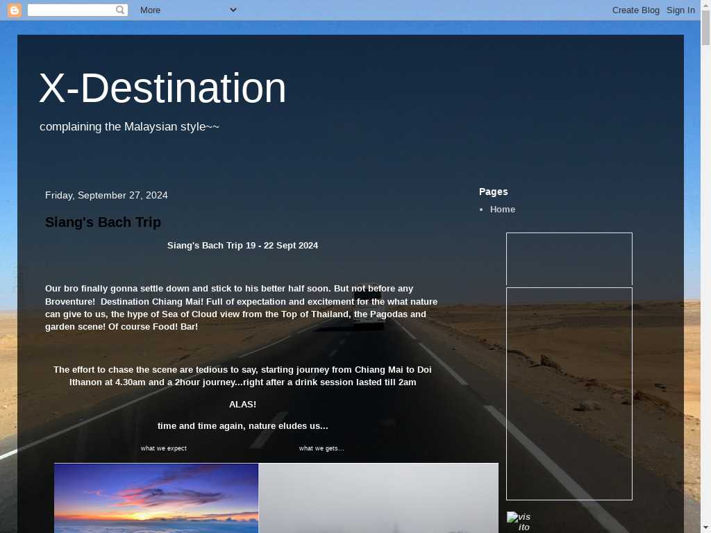Click the "what we expect" caption
711x533 pixels.
pyautogui.click(x=164, y=448)
